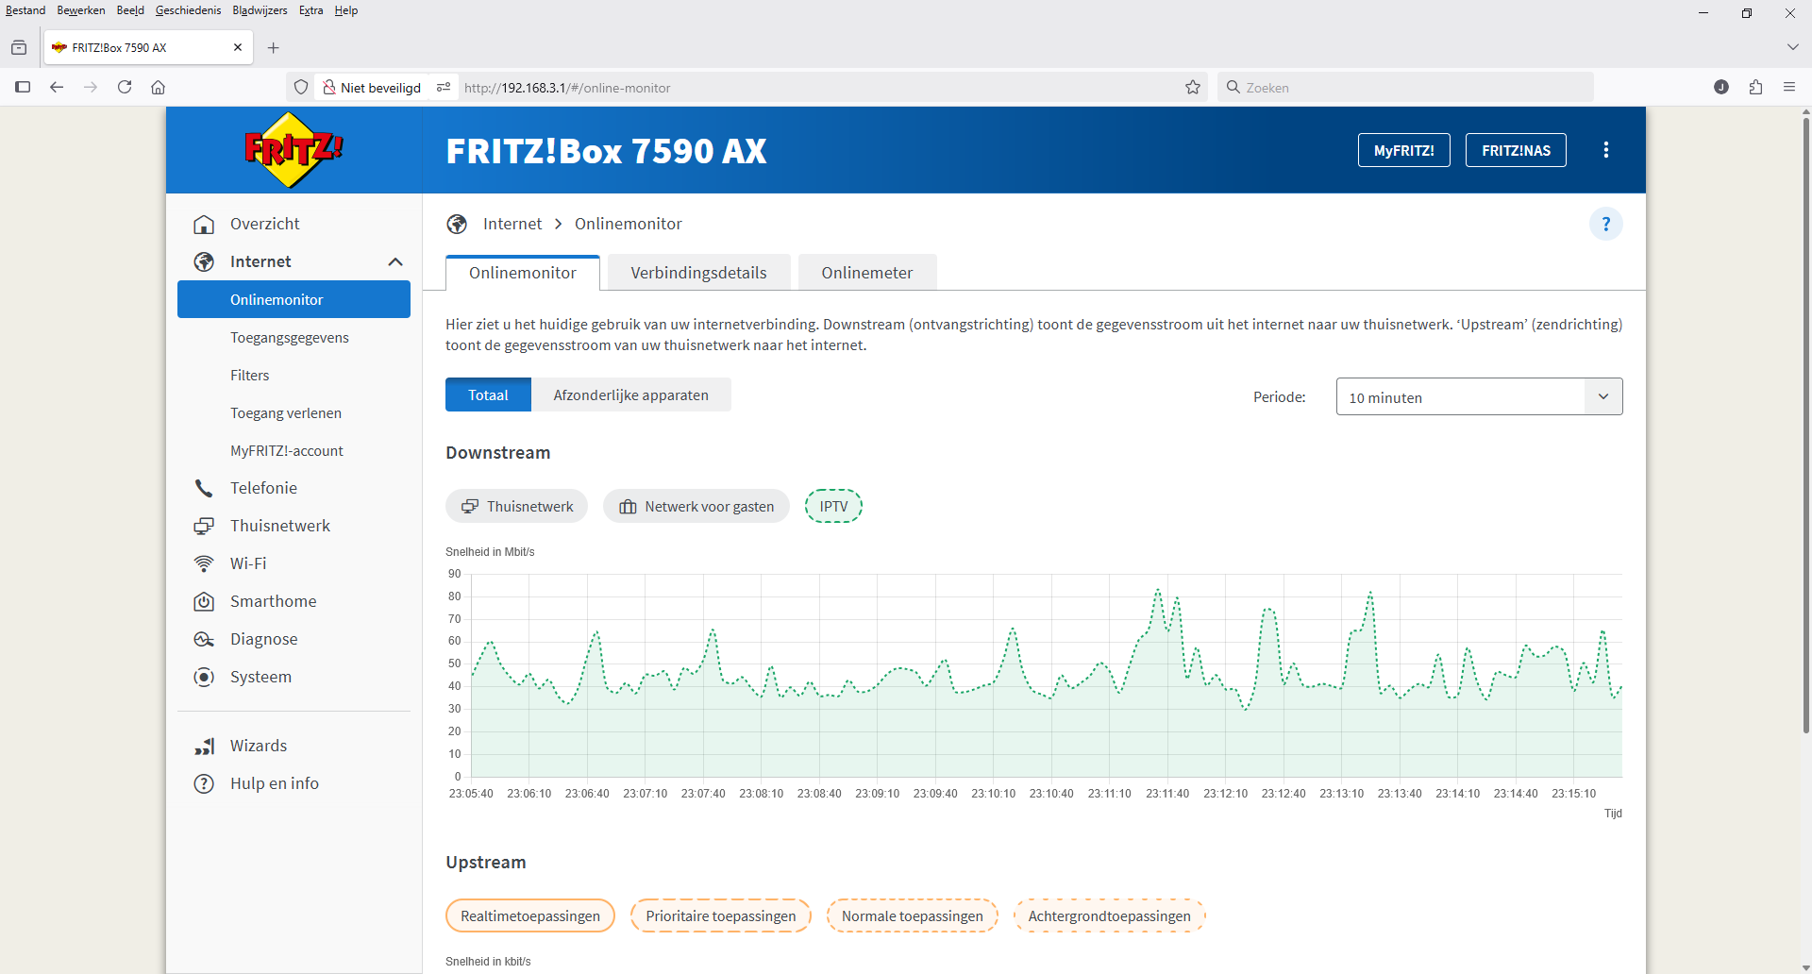Open the sidebar toggle icon in toolbar
This screenshot has width=1812, height=974.
23,87
